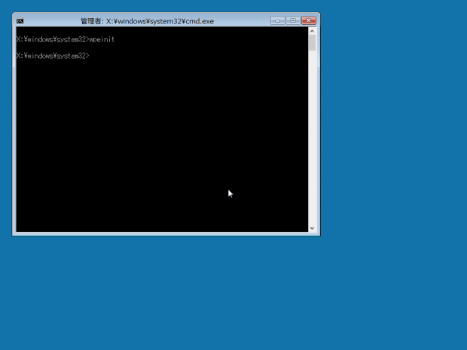
Task: Click the window title text cmd.exe
Action: 148,21
